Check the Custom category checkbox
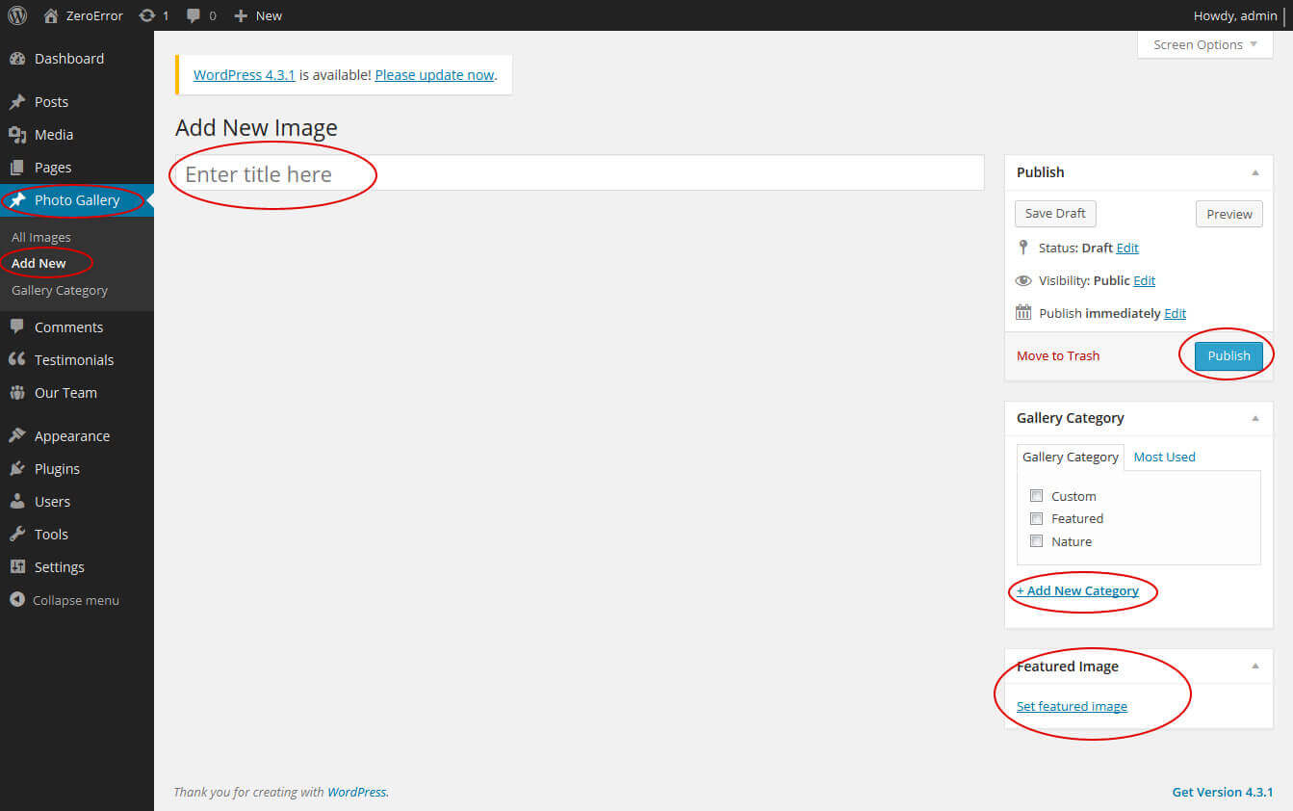1293x811 pixels. click(1037, 496)
